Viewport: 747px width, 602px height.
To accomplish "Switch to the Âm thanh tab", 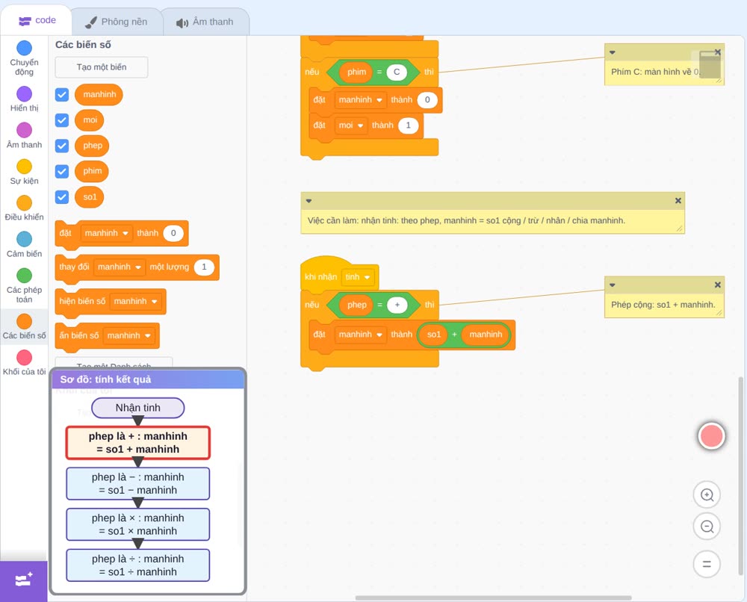I will click(x=205, y=22).
